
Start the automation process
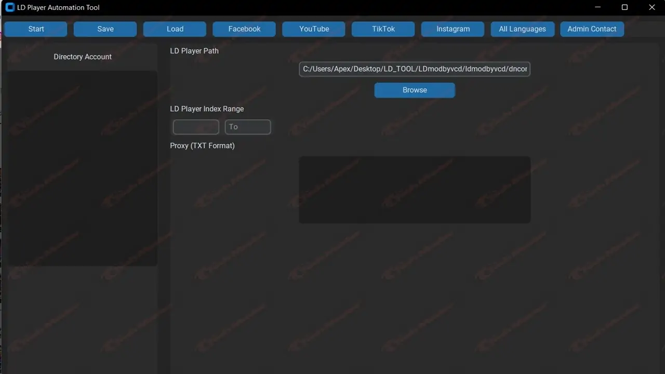pyautogui.click(x=35, y=29)
